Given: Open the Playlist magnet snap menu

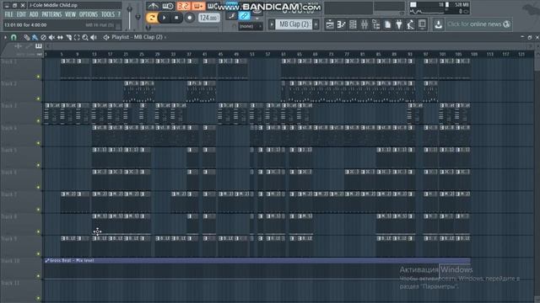Looking at the screenshot, I should 13,37.
